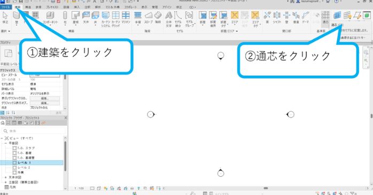This screenshot has width=373, height=195.
Task: Select the ドーマ (Dormer) opening tool
Action: click(306, 18)
